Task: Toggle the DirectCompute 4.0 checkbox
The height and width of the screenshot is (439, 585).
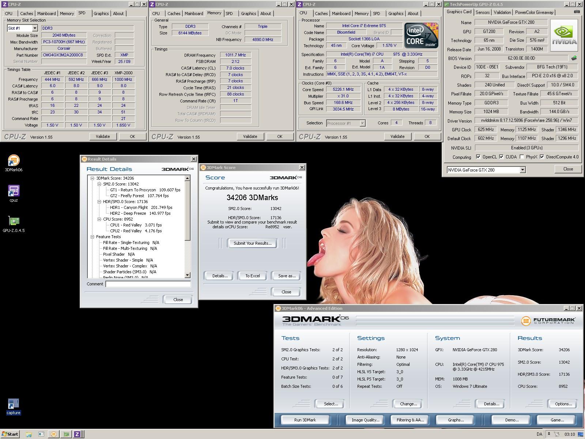Action: click(x=542, y=157)
